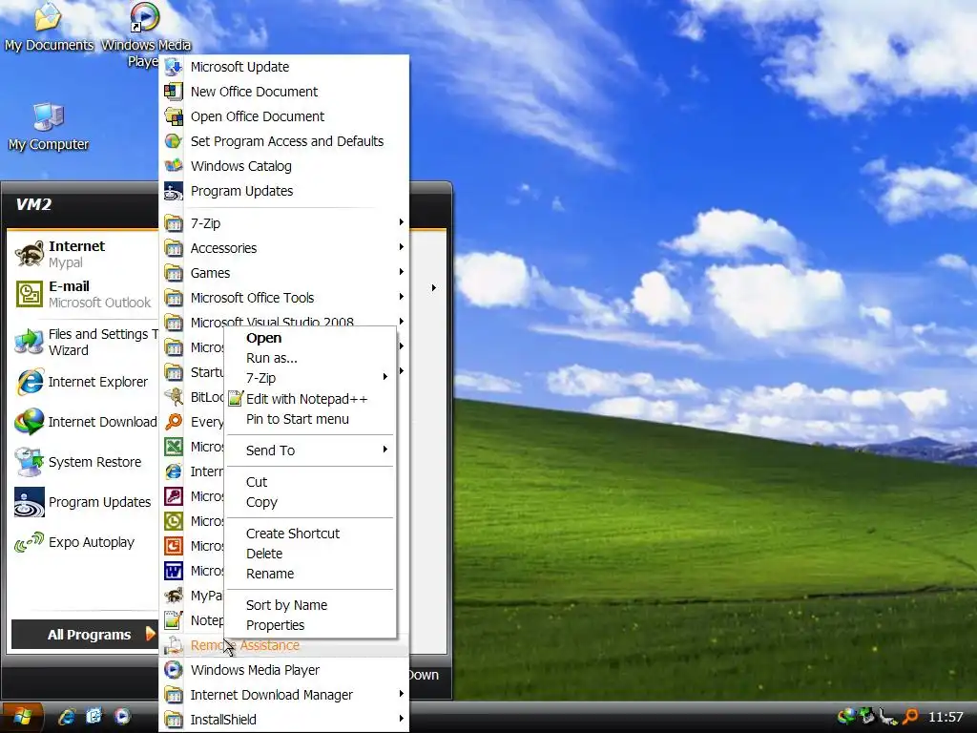Choose Cut from context menu
This screenshot has height=733, width=977.
coord(310,482)
